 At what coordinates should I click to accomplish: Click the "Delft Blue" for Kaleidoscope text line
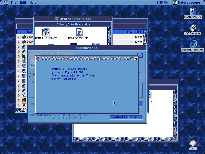69,69
